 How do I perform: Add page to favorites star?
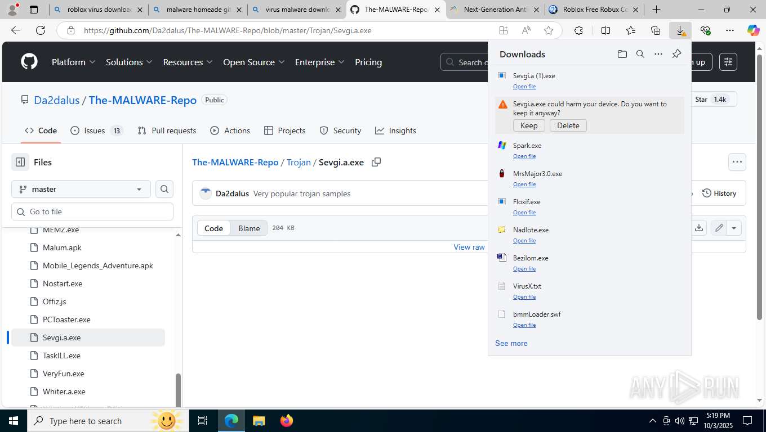tap(549, 30)
